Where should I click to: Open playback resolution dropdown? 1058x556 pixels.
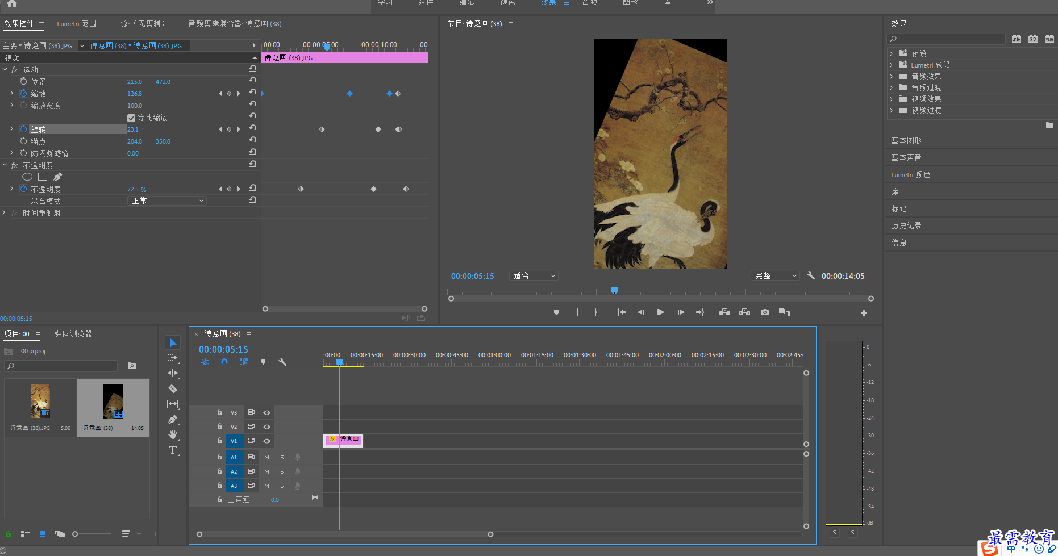coord(775,275)
